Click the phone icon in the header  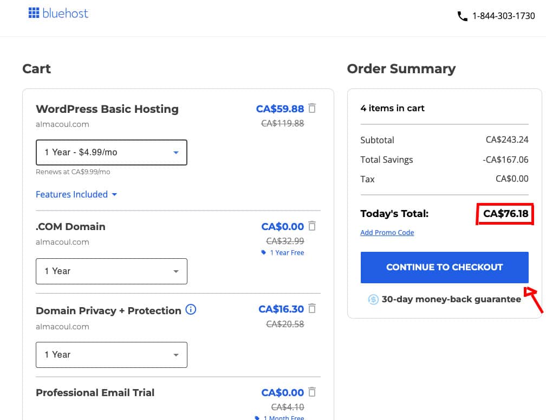(462, 16)
